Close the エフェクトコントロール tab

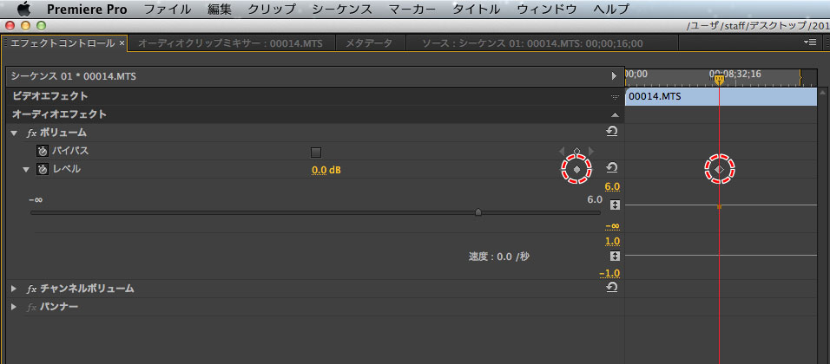[122, 43]
